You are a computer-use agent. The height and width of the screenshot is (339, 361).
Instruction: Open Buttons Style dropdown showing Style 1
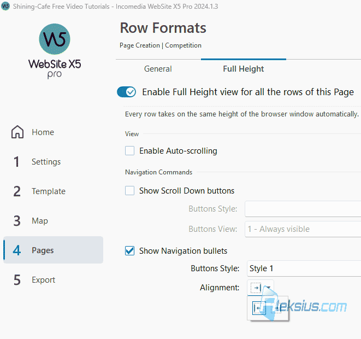[x=304, y=268]
